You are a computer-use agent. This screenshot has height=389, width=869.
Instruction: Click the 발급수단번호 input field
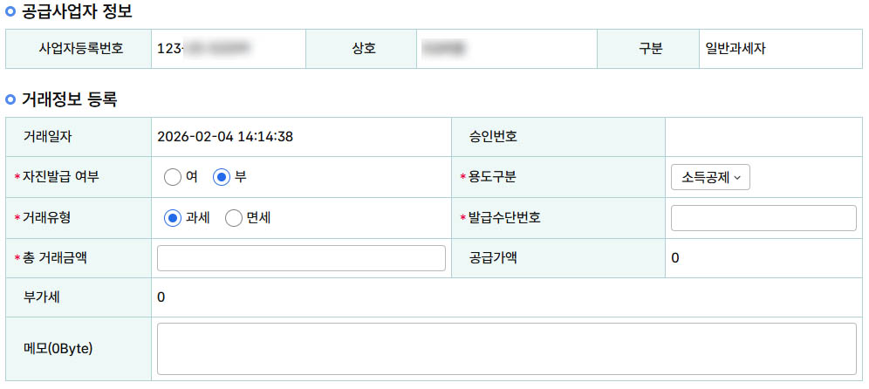[763, 218]
